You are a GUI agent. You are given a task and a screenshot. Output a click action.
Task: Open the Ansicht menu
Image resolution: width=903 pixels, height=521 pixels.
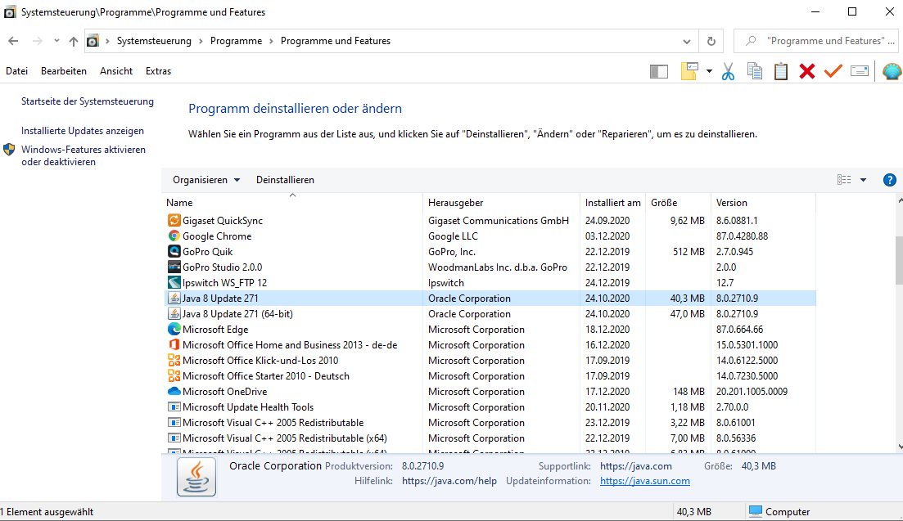[x=116, y=71]
